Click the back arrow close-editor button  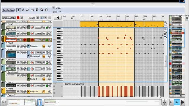coord(58,18)
